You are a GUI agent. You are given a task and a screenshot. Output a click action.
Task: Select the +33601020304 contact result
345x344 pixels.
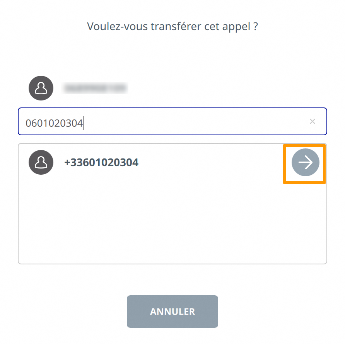[x=101, y=162]
